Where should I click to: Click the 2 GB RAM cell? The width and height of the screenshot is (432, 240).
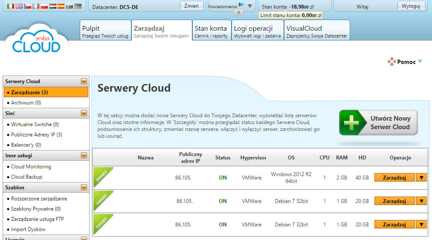coord(342,178)
